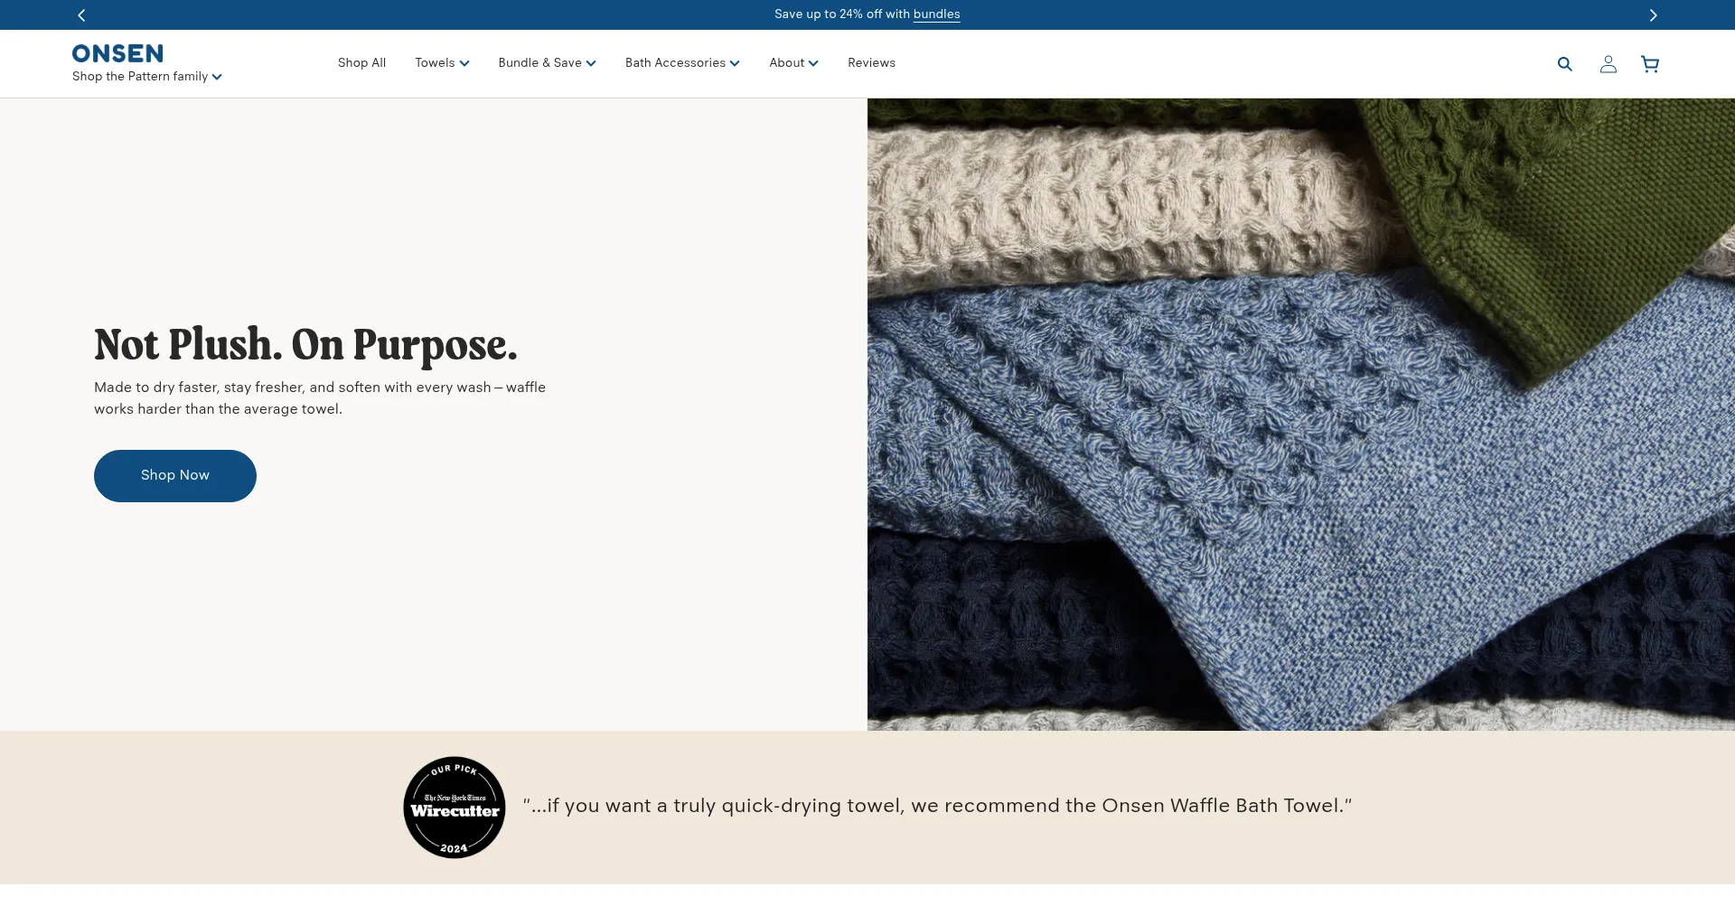
Task: Click the right arrow on the announcement banner
Action: coord(1654,14)
